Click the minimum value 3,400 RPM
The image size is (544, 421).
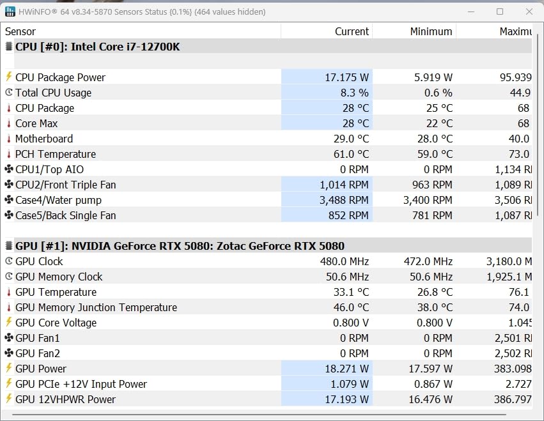click(428, 200)
